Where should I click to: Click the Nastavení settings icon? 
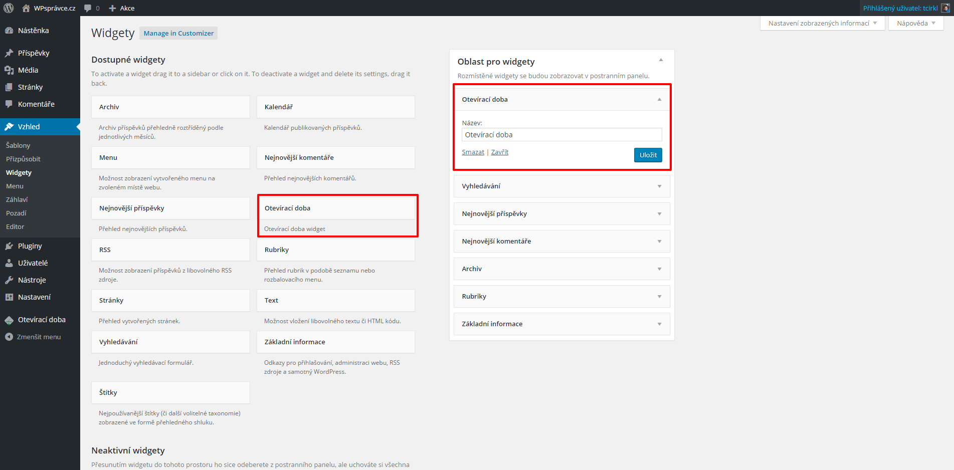coord(9,297)
